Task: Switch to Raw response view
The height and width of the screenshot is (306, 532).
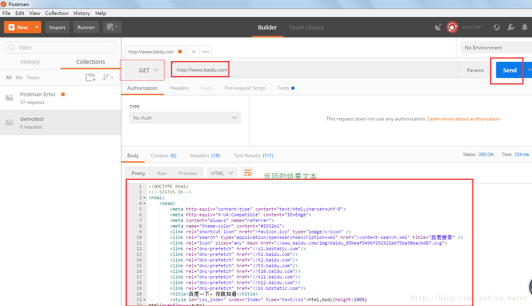Action: pos(162,173)
